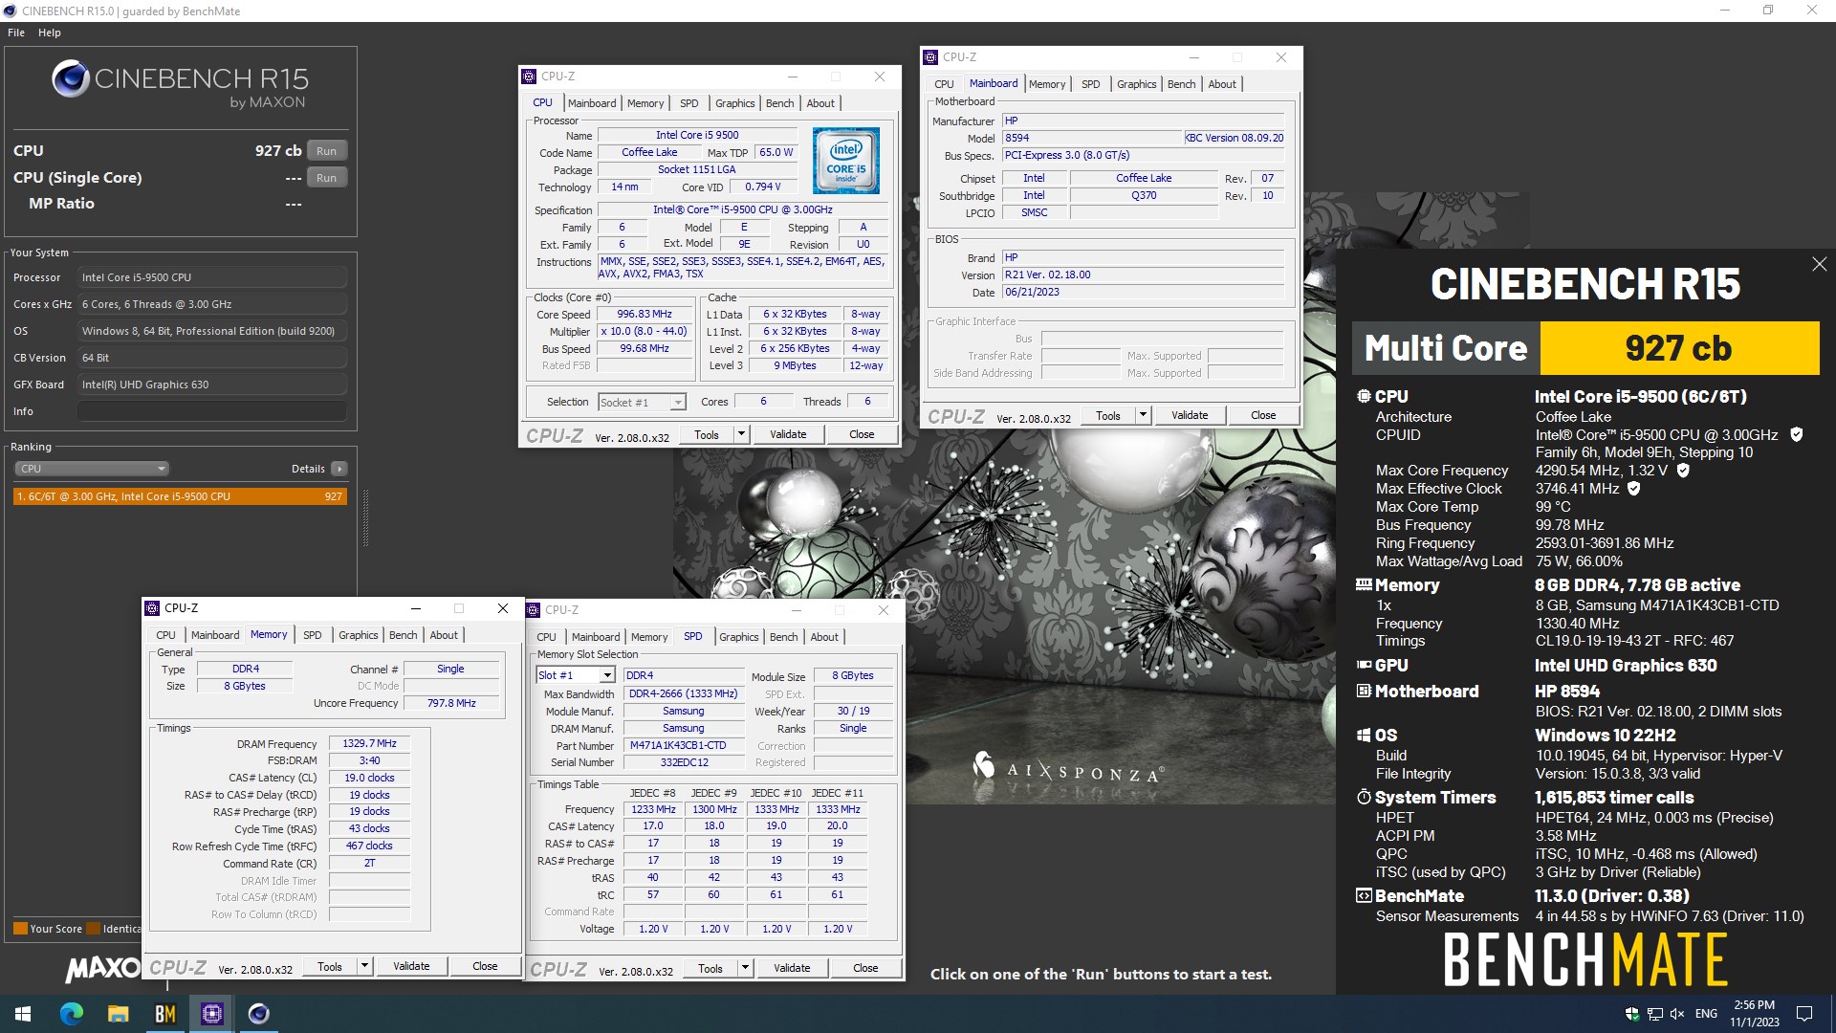Click the Cinebench R15 logo sphere
Screen dimensions: 1836x1033
[x=71, y=78]
